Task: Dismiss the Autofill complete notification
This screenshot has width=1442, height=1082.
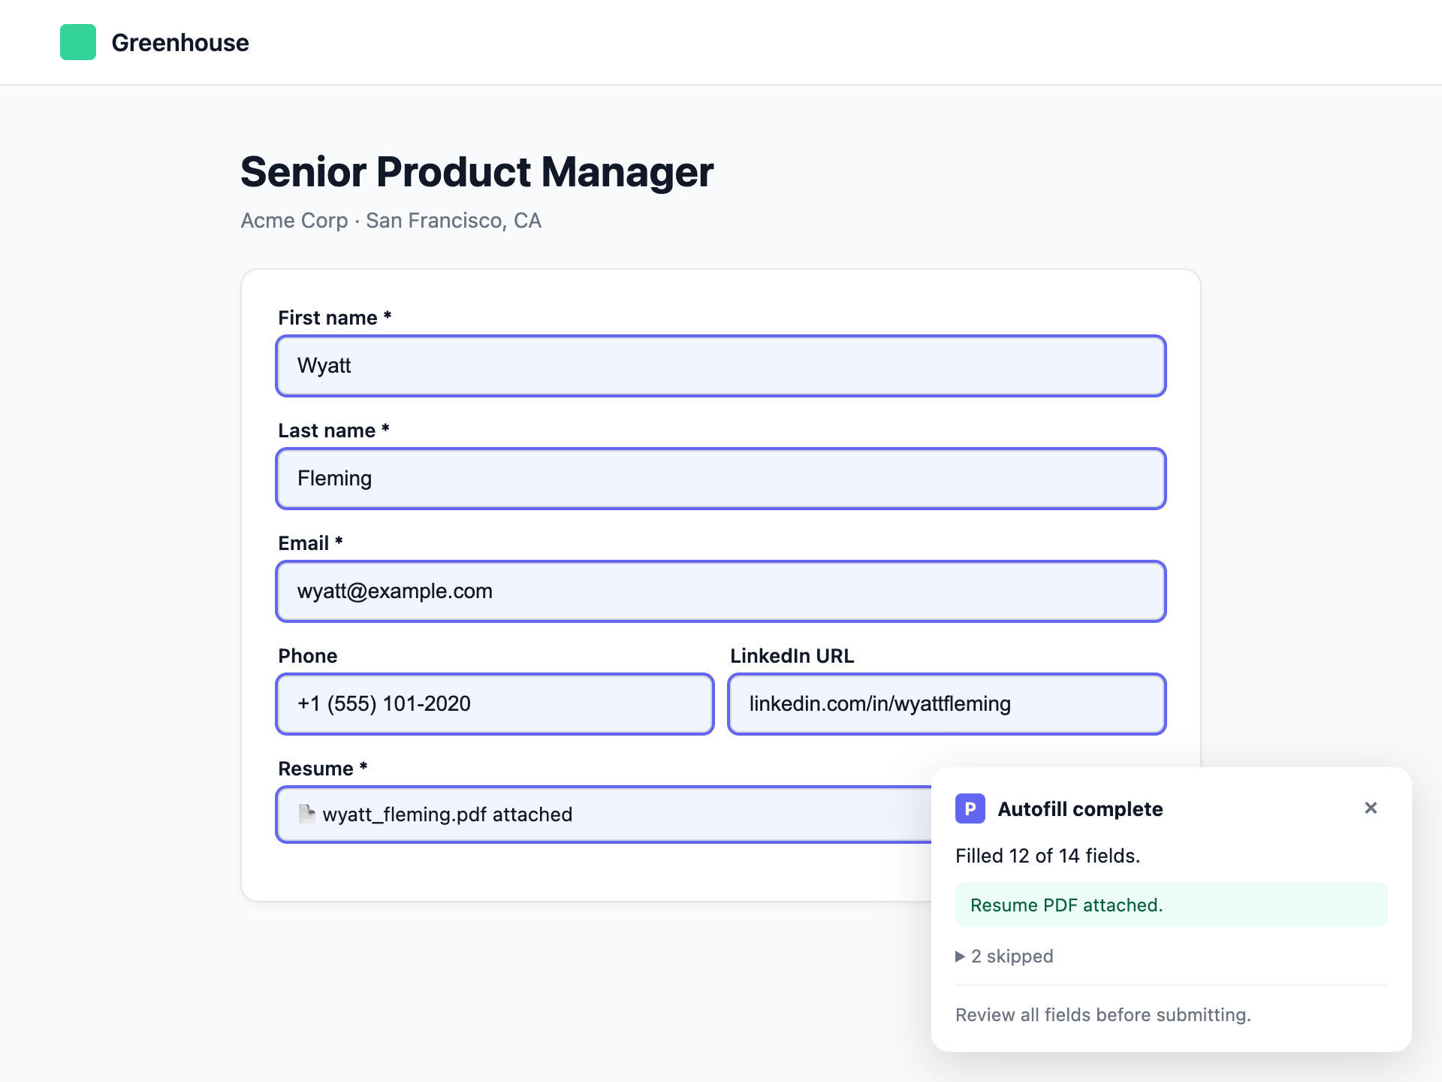Action: point(1371,808)
